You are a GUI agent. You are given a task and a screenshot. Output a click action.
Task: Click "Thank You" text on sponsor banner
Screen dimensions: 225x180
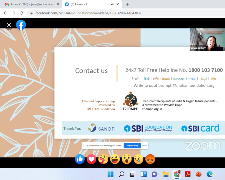coord(72,129)
